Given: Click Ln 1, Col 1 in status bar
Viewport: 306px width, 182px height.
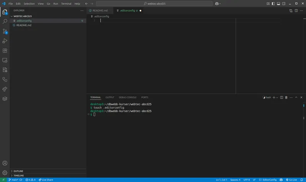Looking at the screenshot, I should [221, 180].
